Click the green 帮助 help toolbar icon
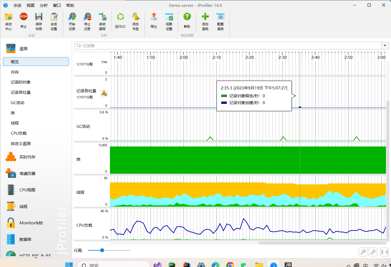Image resolution: width=391 pixels, height=267 pixels. tap(187, 21)
